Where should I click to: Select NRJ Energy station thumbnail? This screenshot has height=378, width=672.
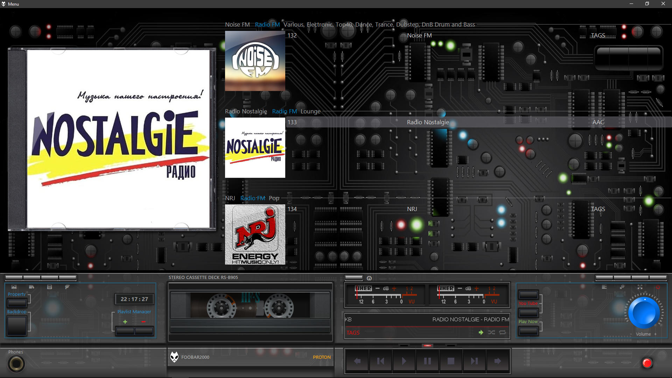255,234
